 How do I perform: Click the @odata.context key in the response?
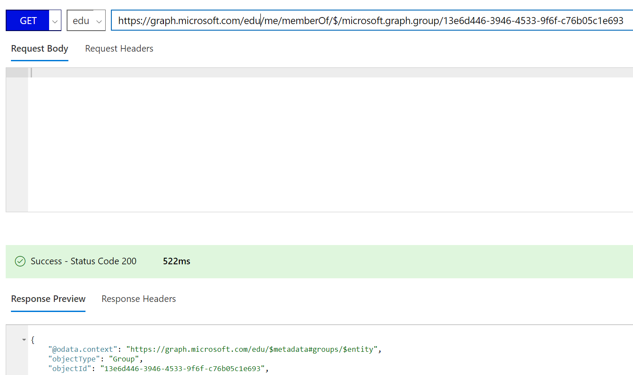click(x=82, y=349)
